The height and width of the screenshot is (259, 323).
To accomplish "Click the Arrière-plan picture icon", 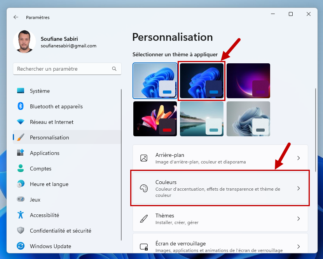I will [x=144, y=158].
